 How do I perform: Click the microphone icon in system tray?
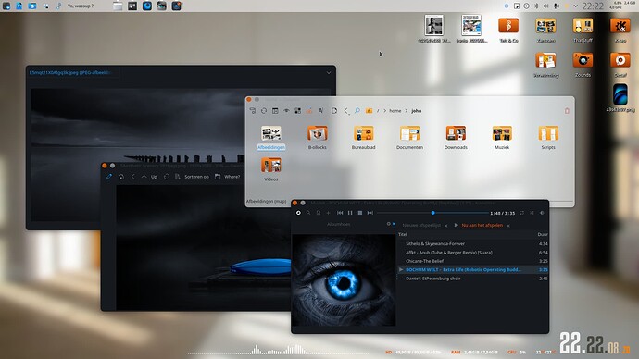(x=556, y=6)
